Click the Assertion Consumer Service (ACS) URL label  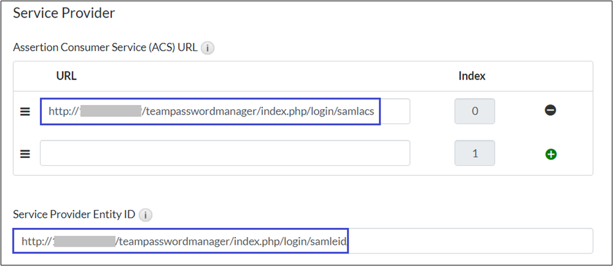point(105,48)
